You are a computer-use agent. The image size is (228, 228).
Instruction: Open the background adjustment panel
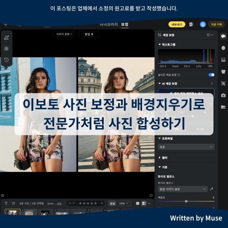(x=223, y=60)
